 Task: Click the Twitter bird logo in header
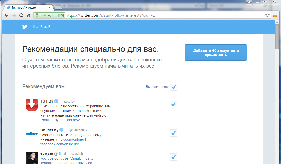point(25,27)
